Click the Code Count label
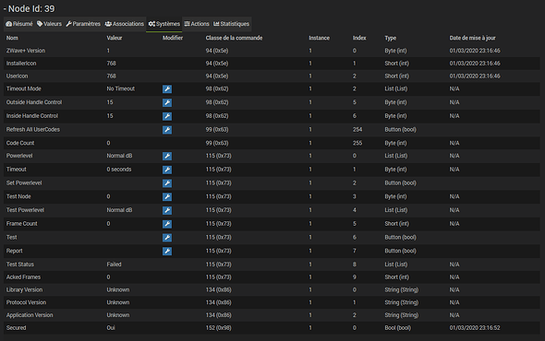This screenshot has height=341, width=545. [20, 143]
